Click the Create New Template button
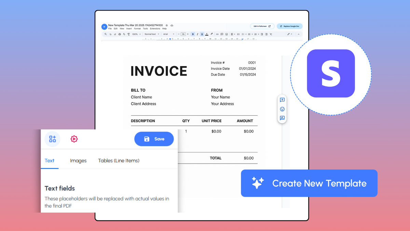Screen dimensions: 410x231 (x=309, y=183)
